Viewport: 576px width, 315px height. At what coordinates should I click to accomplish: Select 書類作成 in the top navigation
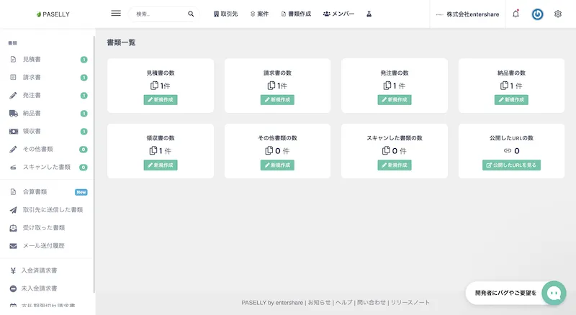(x=295, y=14)
